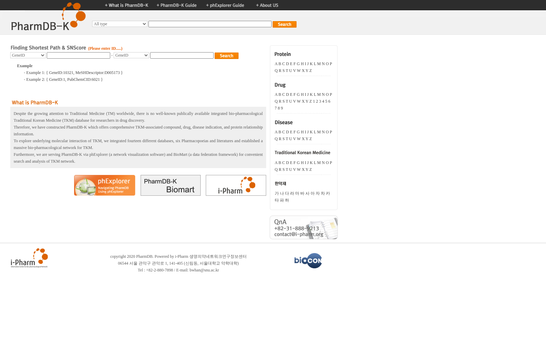The image size is (546, 341).
Task: Browse Disease entries starting with B
Action: pyautogui.click(x=280, y=132)
